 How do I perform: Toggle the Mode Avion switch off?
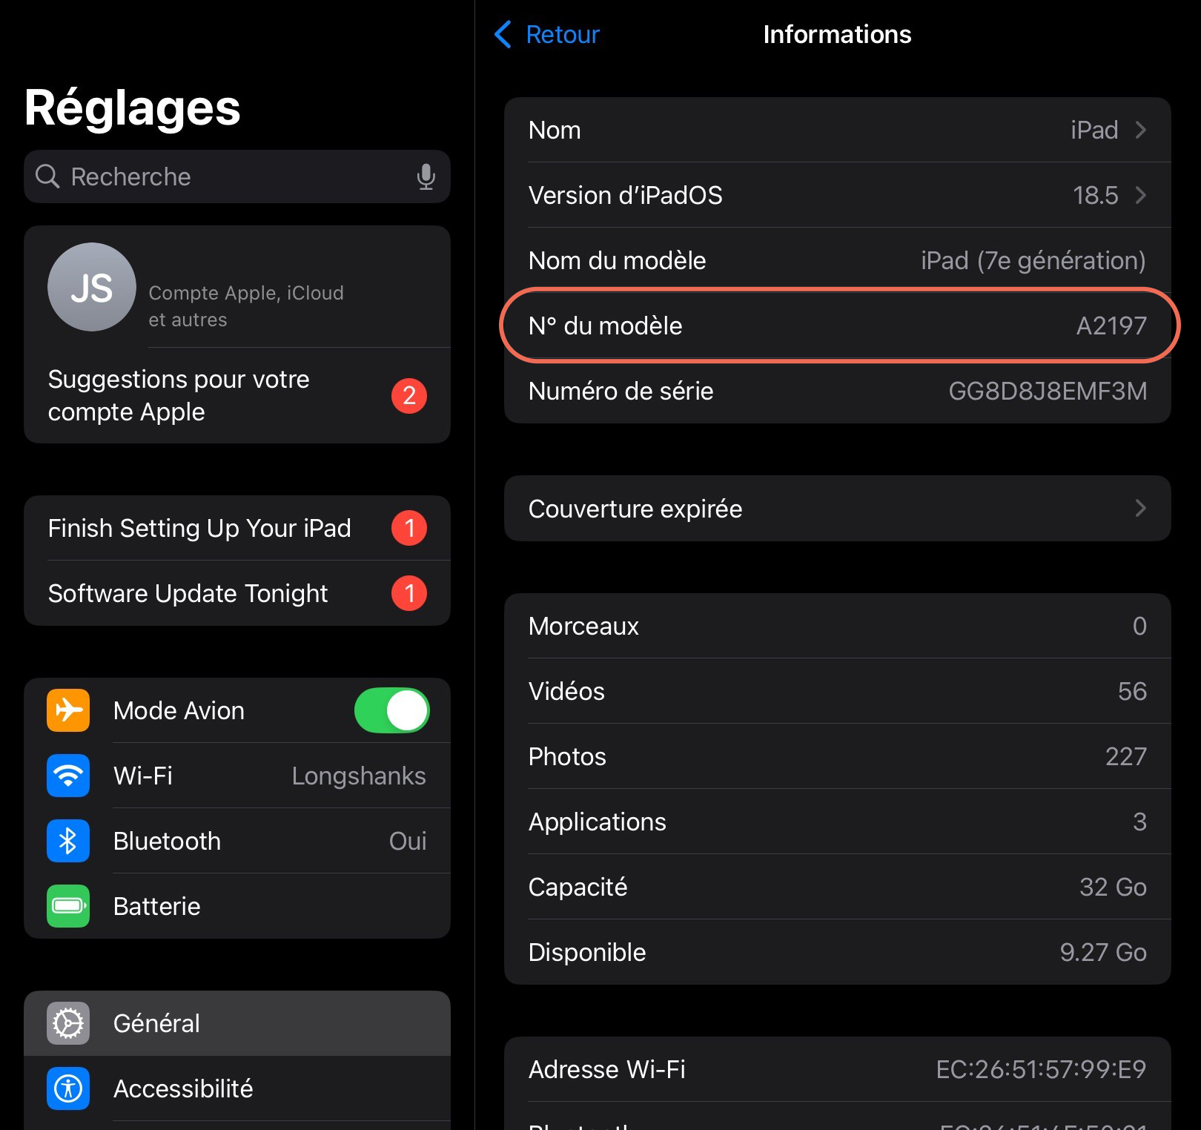[392, 710]
